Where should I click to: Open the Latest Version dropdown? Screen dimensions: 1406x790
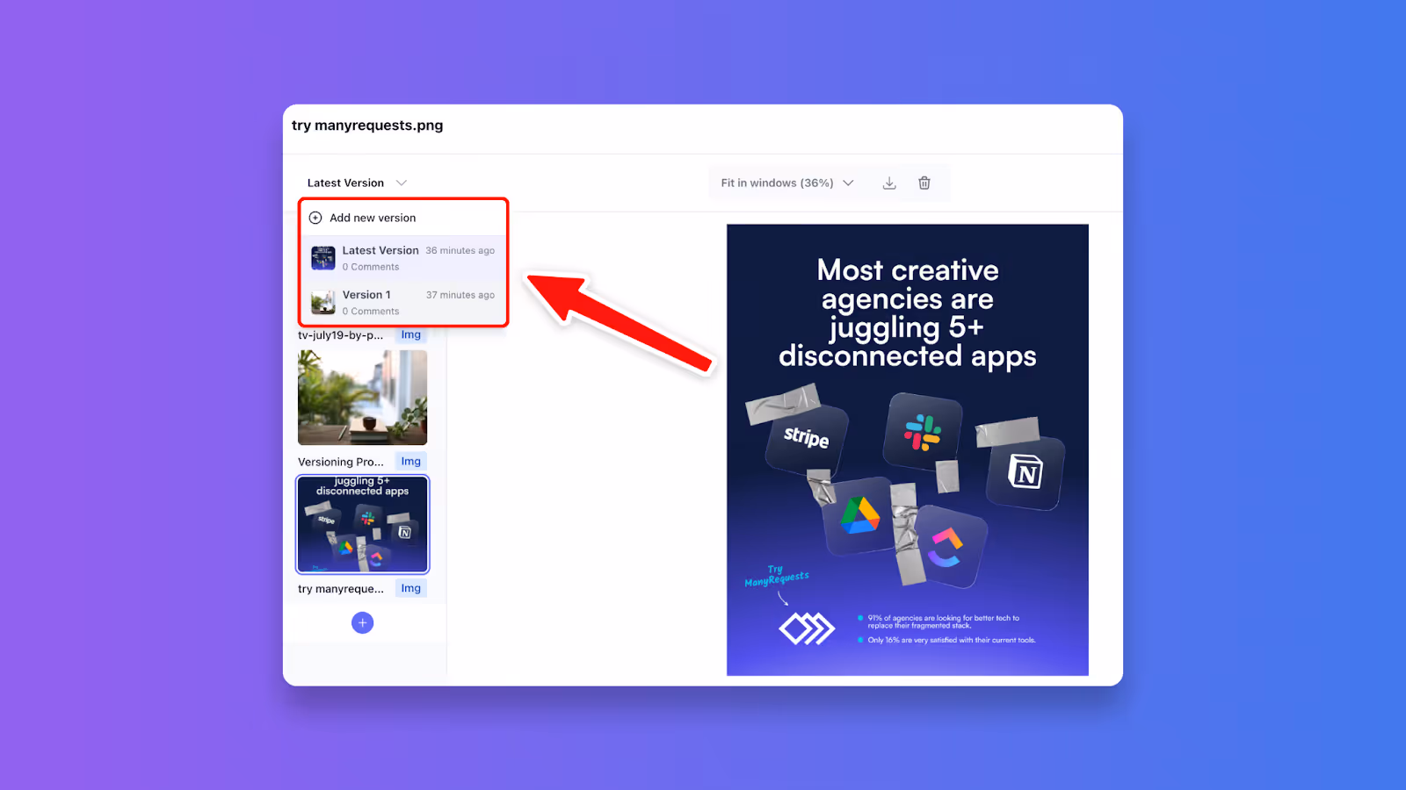click(x=357, y=183)
